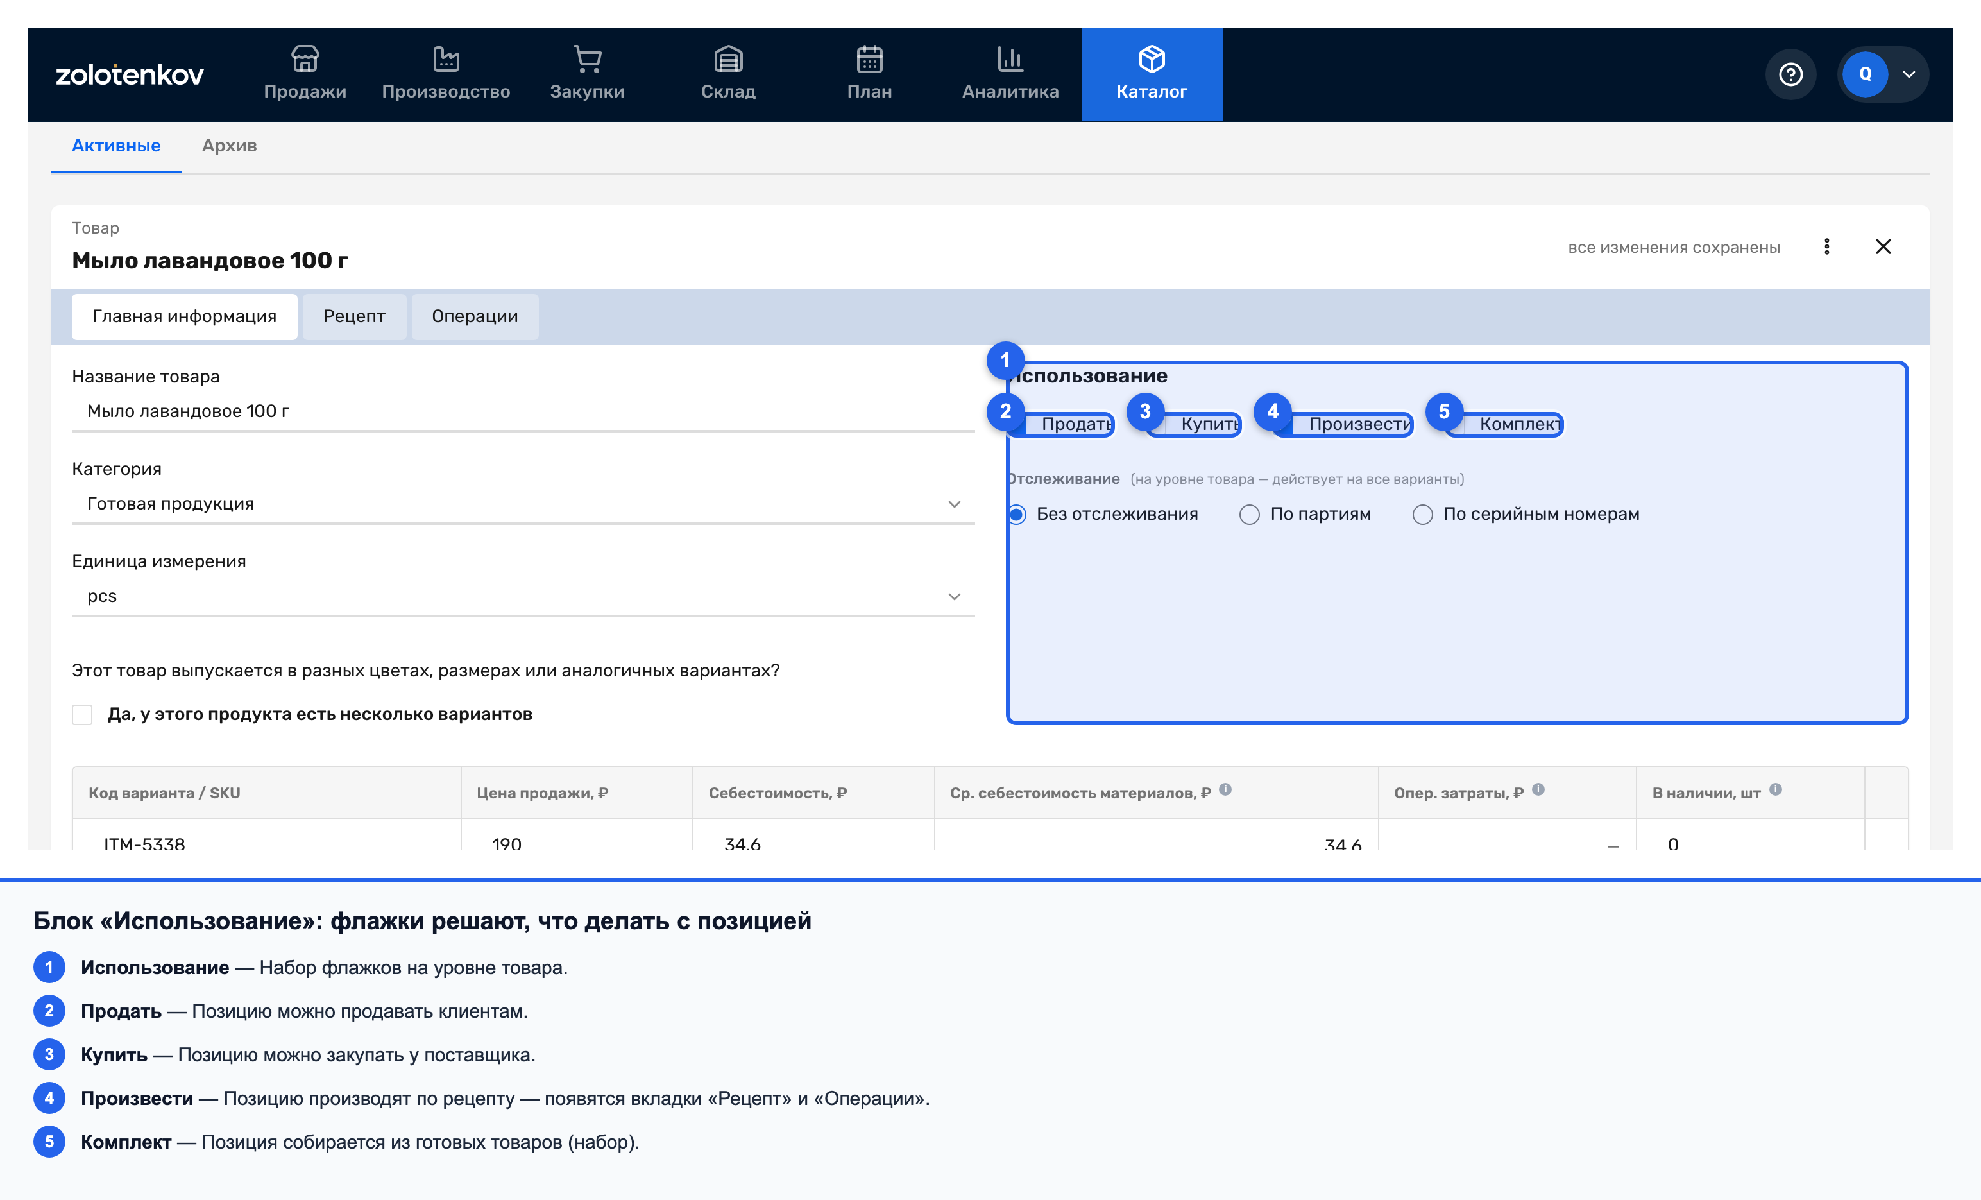Edit the Название товара field
1981x1200 pixels.
523,412
